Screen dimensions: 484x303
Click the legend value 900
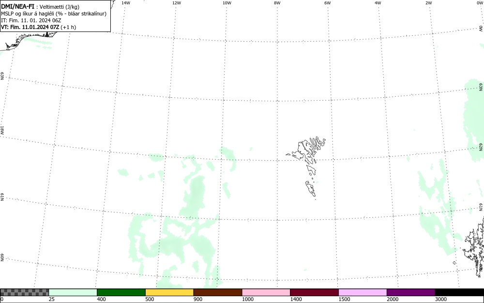coord(198,299)
